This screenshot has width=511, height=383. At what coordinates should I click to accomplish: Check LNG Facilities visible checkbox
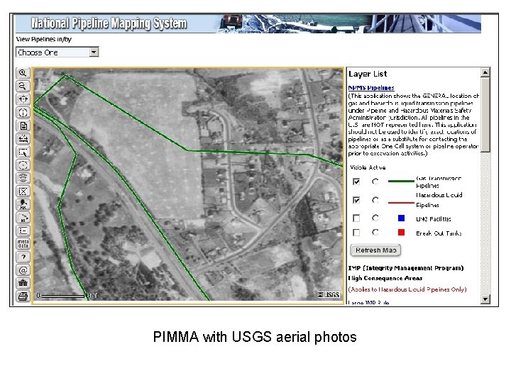pyautogui.click(x=356, y=218)
